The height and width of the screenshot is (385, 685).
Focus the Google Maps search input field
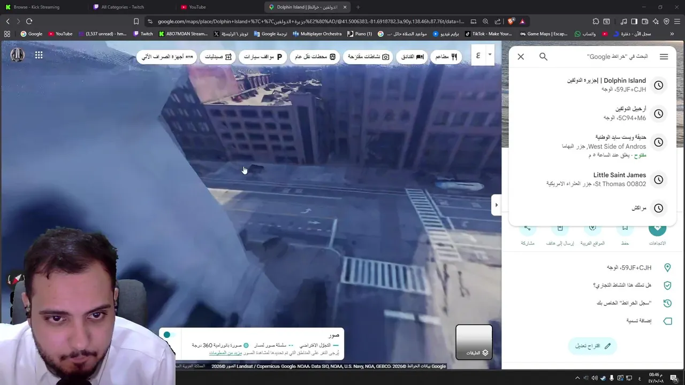click(x=604, y=57)
